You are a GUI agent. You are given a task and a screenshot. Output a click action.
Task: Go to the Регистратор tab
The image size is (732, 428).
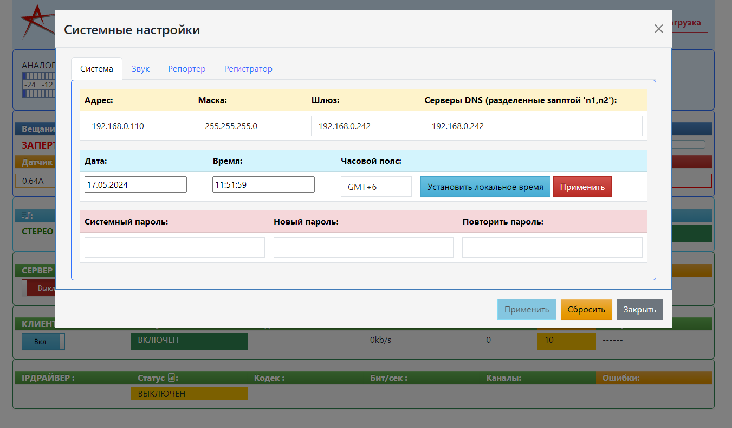pyautogui.click(x=248, y=69)
